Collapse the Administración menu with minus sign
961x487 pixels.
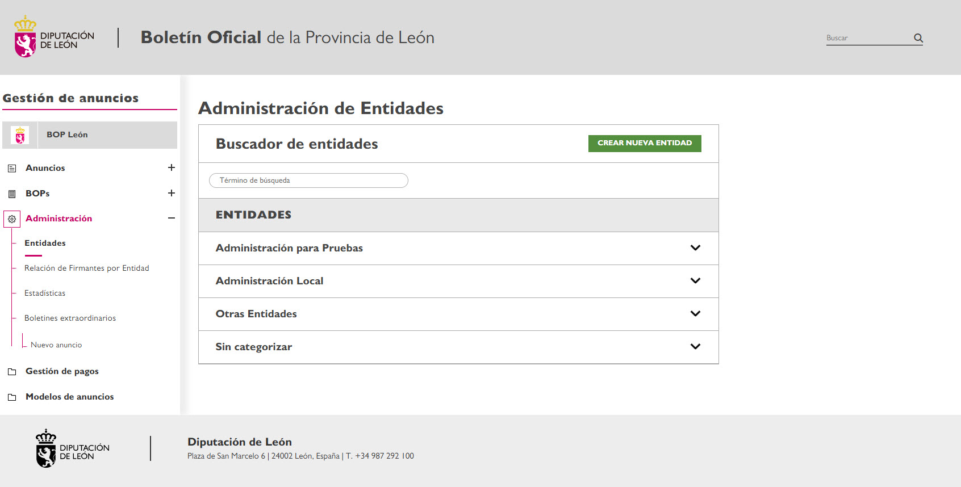[x=171, y=219]
